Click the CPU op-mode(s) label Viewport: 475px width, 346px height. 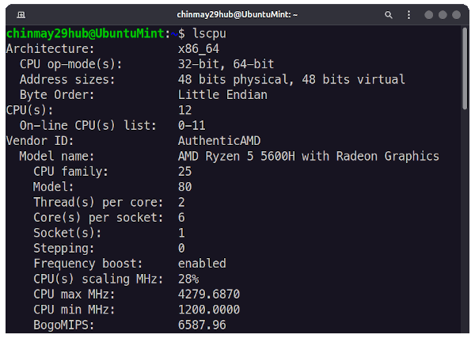point(71,64)
